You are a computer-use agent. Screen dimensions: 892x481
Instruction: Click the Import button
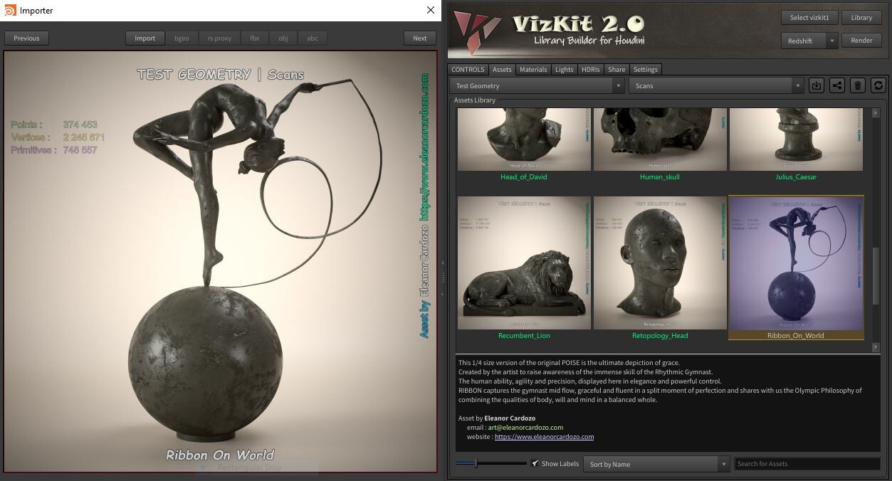pos(145,38)
